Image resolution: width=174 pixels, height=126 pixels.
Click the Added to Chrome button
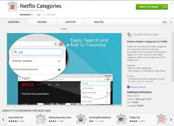pos(149,7)
